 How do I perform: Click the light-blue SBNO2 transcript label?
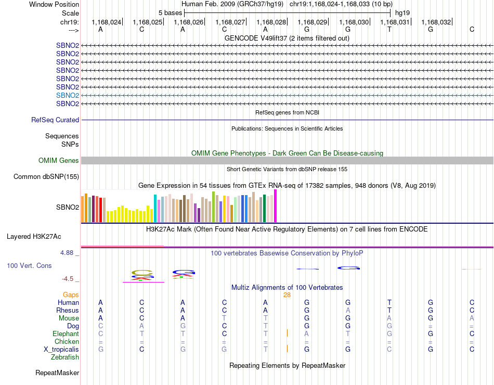68,95
